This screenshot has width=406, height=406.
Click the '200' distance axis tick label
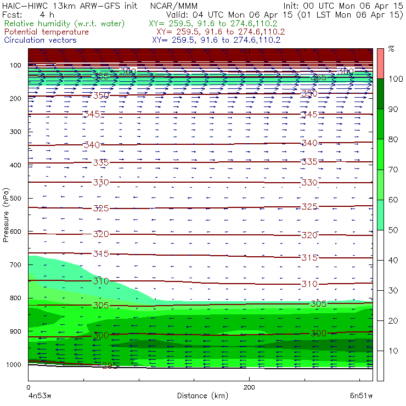(249, 387)
